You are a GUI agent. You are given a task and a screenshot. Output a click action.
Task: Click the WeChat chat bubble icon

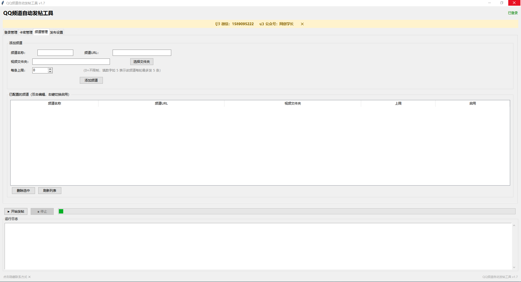pyautogui.click(x=218, y=24)
